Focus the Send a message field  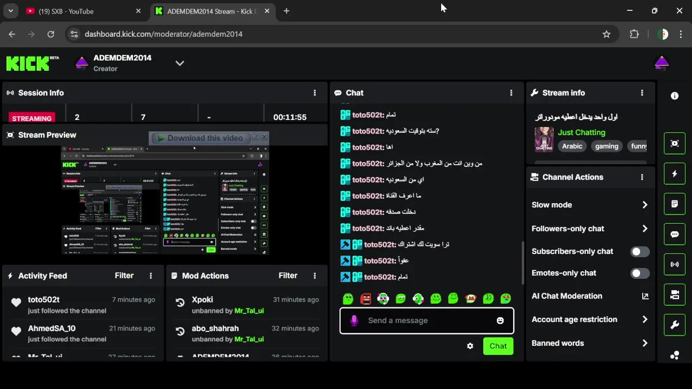[x=427, y=320]
